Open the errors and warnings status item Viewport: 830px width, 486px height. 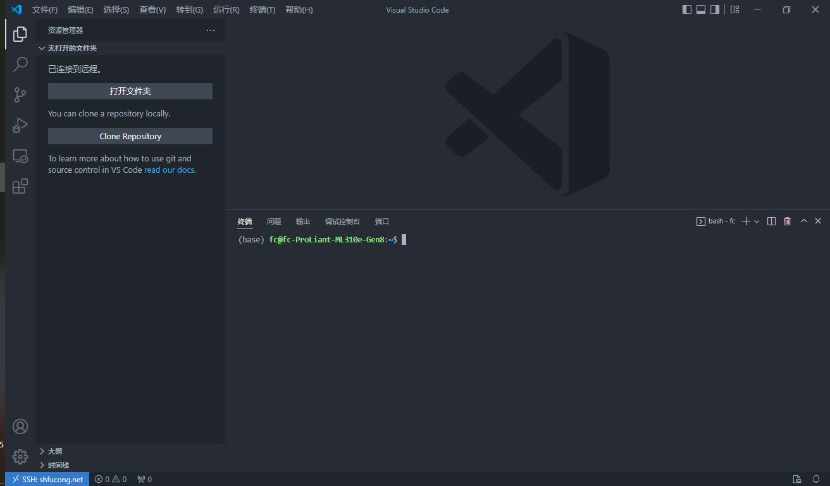[111, 479]
